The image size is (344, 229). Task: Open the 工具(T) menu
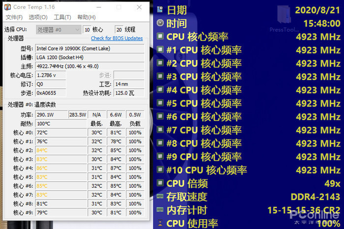(62, 17)
